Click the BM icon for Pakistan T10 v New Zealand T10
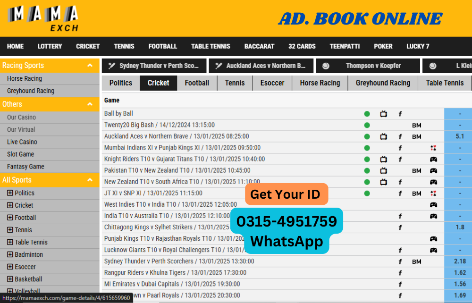The width and height of the screenshot is (472, 303). click(417, 170)
